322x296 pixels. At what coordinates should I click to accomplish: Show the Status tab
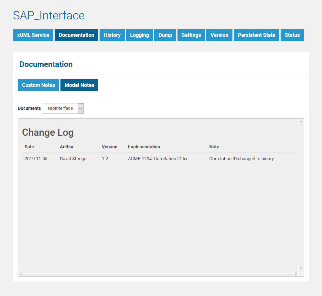tap(292, 35)
